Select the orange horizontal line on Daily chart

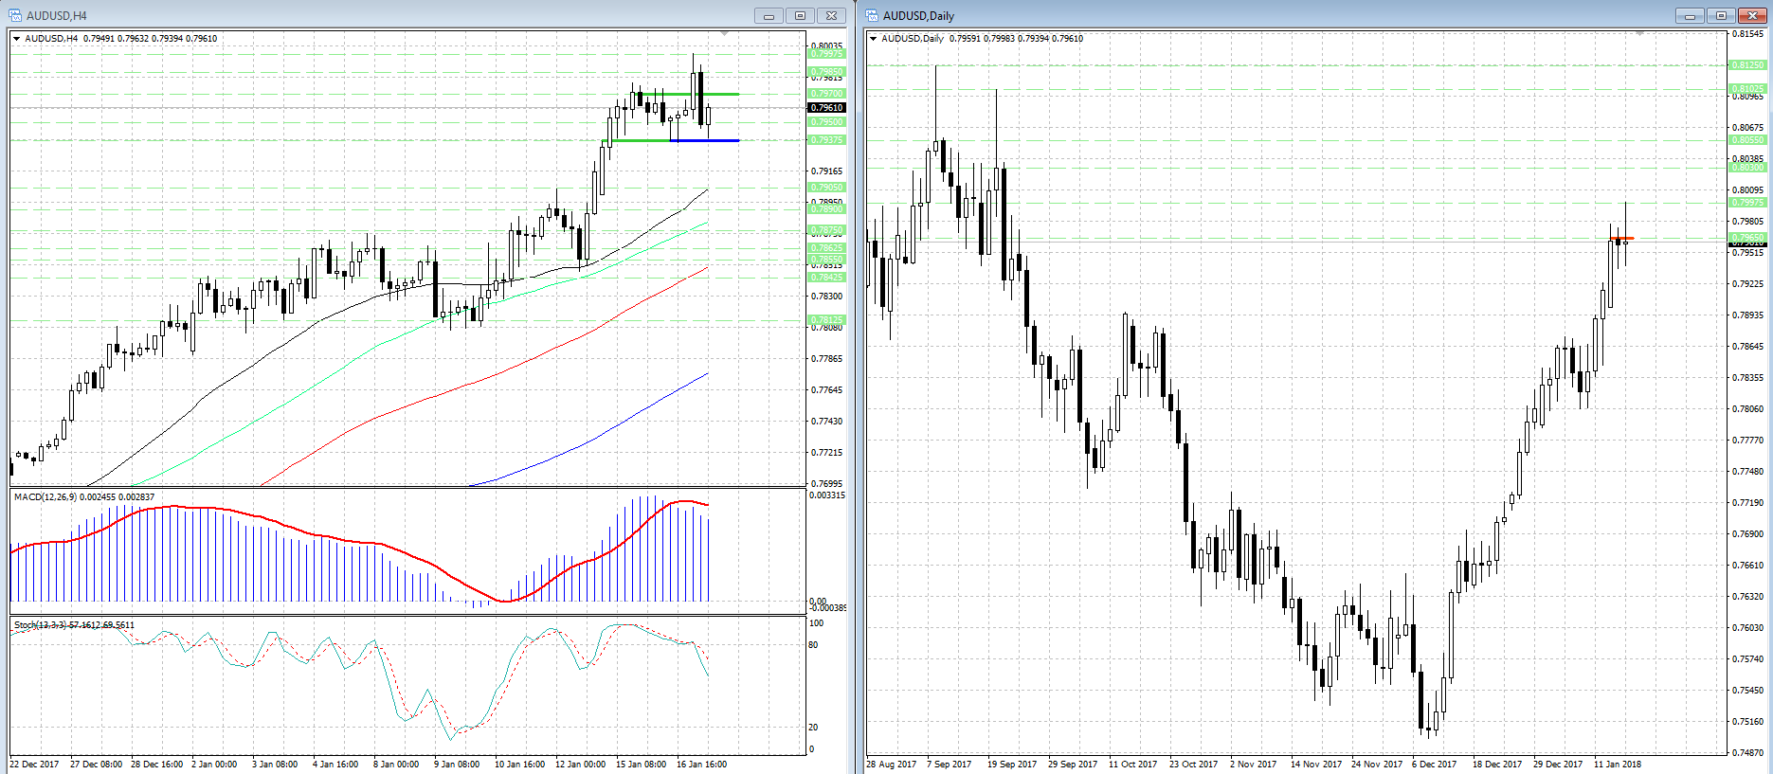1622,238
